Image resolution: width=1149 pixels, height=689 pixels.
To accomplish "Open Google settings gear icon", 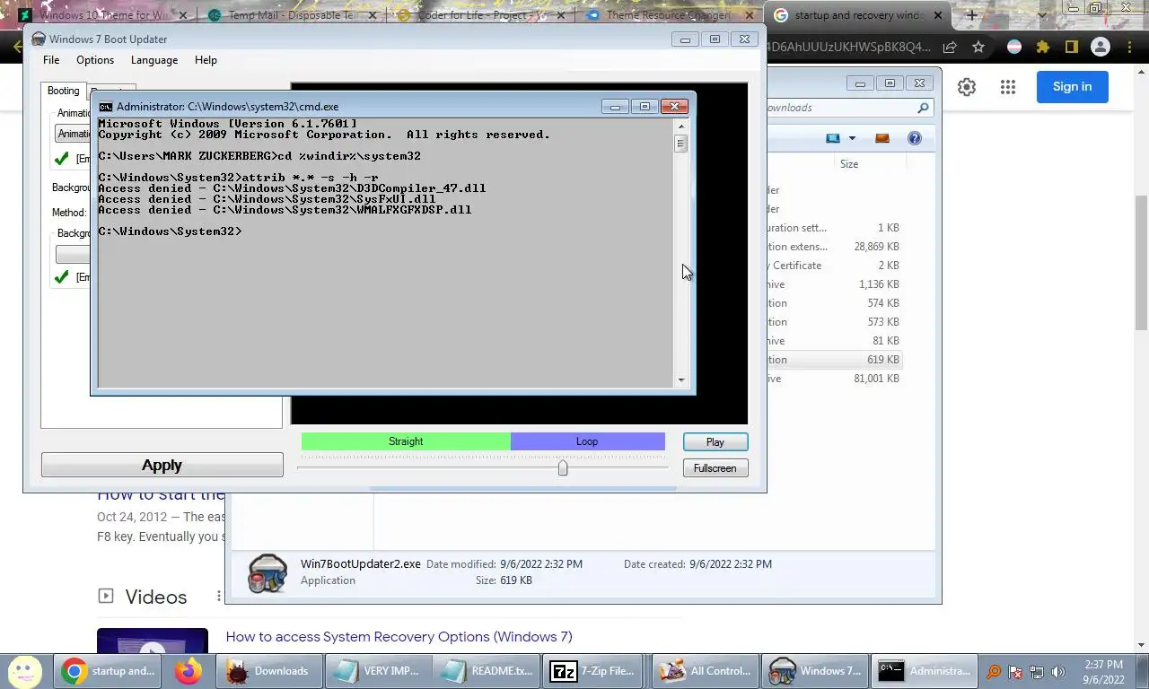I will 966,87.
